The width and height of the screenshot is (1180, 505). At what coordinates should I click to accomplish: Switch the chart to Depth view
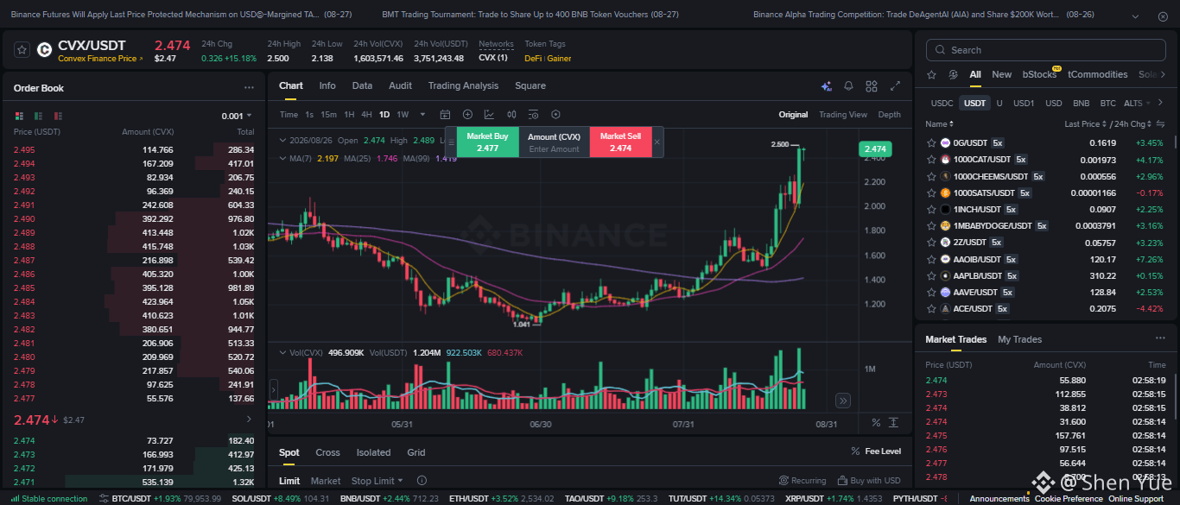(x=889, y=114)
